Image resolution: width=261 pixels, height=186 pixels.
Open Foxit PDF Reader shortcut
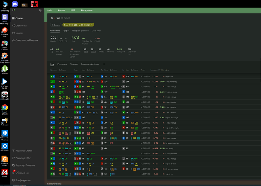[5, 161]
